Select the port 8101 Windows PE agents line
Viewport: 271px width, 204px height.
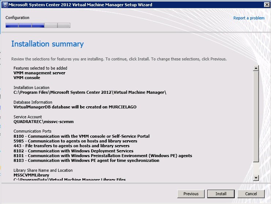click(103, 156)
